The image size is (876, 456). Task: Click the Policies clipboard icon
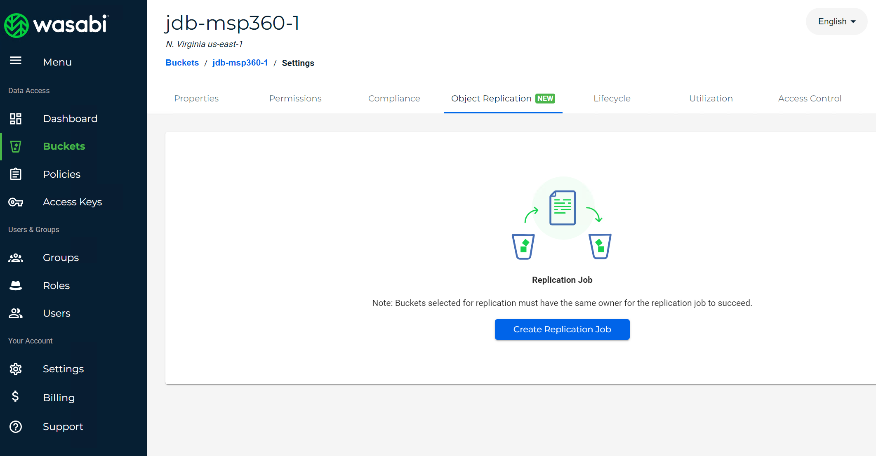(x=16, y=174)
